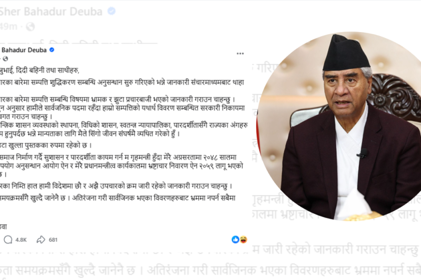The width and height of the screenshot is (421, 280).
Task: Click the 49m post timestamp
Action: click(x=8, y=26)
